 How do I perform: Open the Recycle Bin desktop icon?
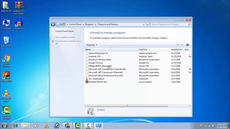click(6, 42)
